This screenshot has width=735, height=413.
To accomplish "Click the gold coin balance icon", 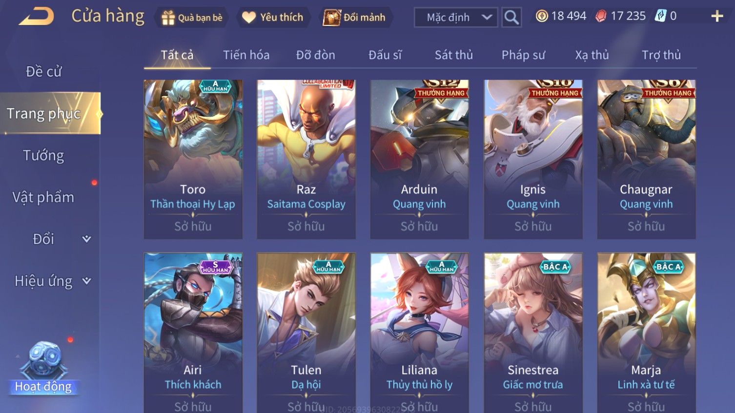I will (x=542, y=16).
